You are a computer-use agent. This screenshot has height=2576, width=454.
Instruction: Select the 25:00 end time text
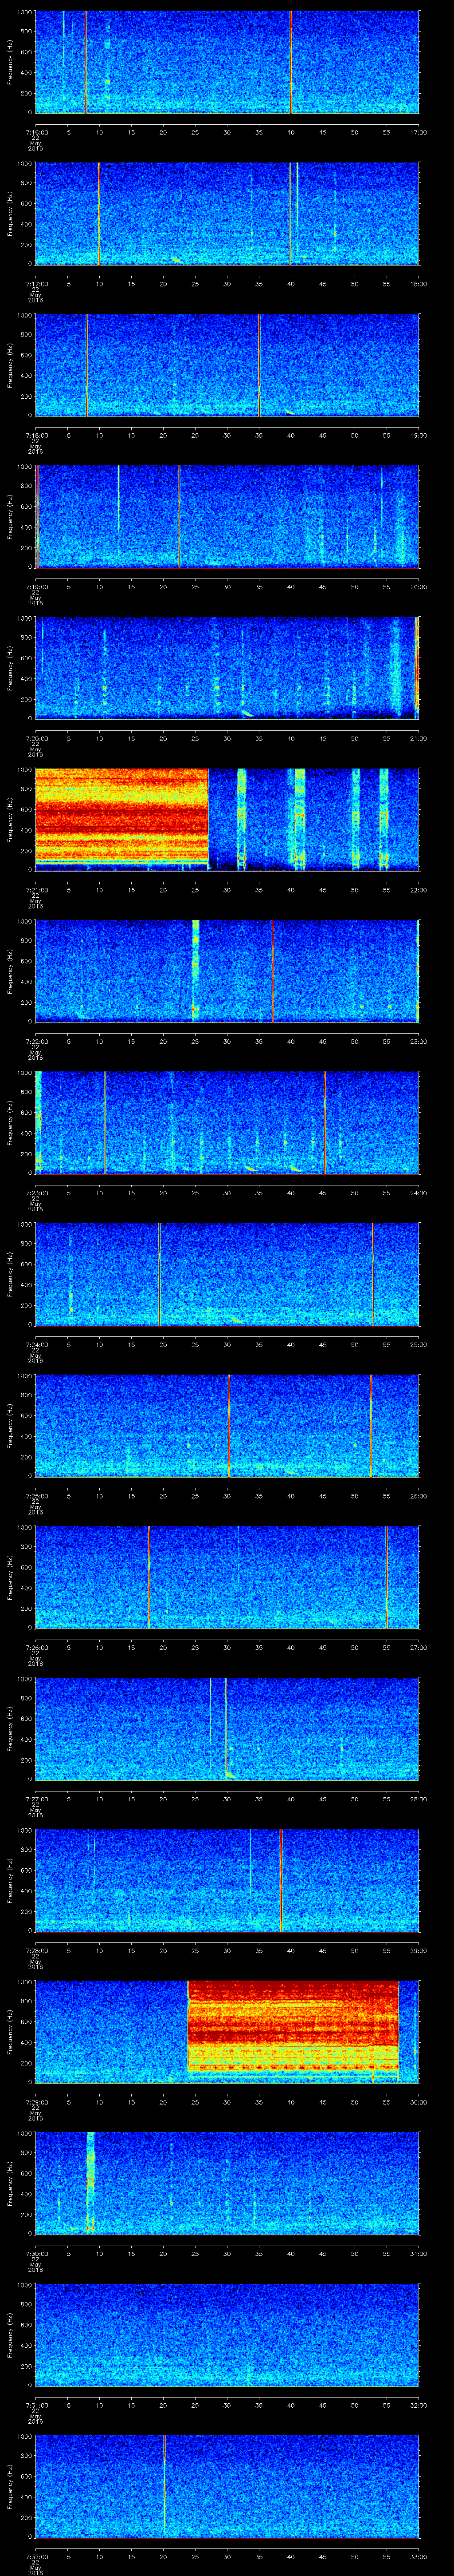(x=418, y=1344)
